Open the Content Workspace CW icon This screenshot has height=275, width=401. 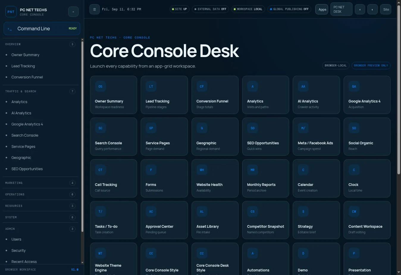coord(354,212)
